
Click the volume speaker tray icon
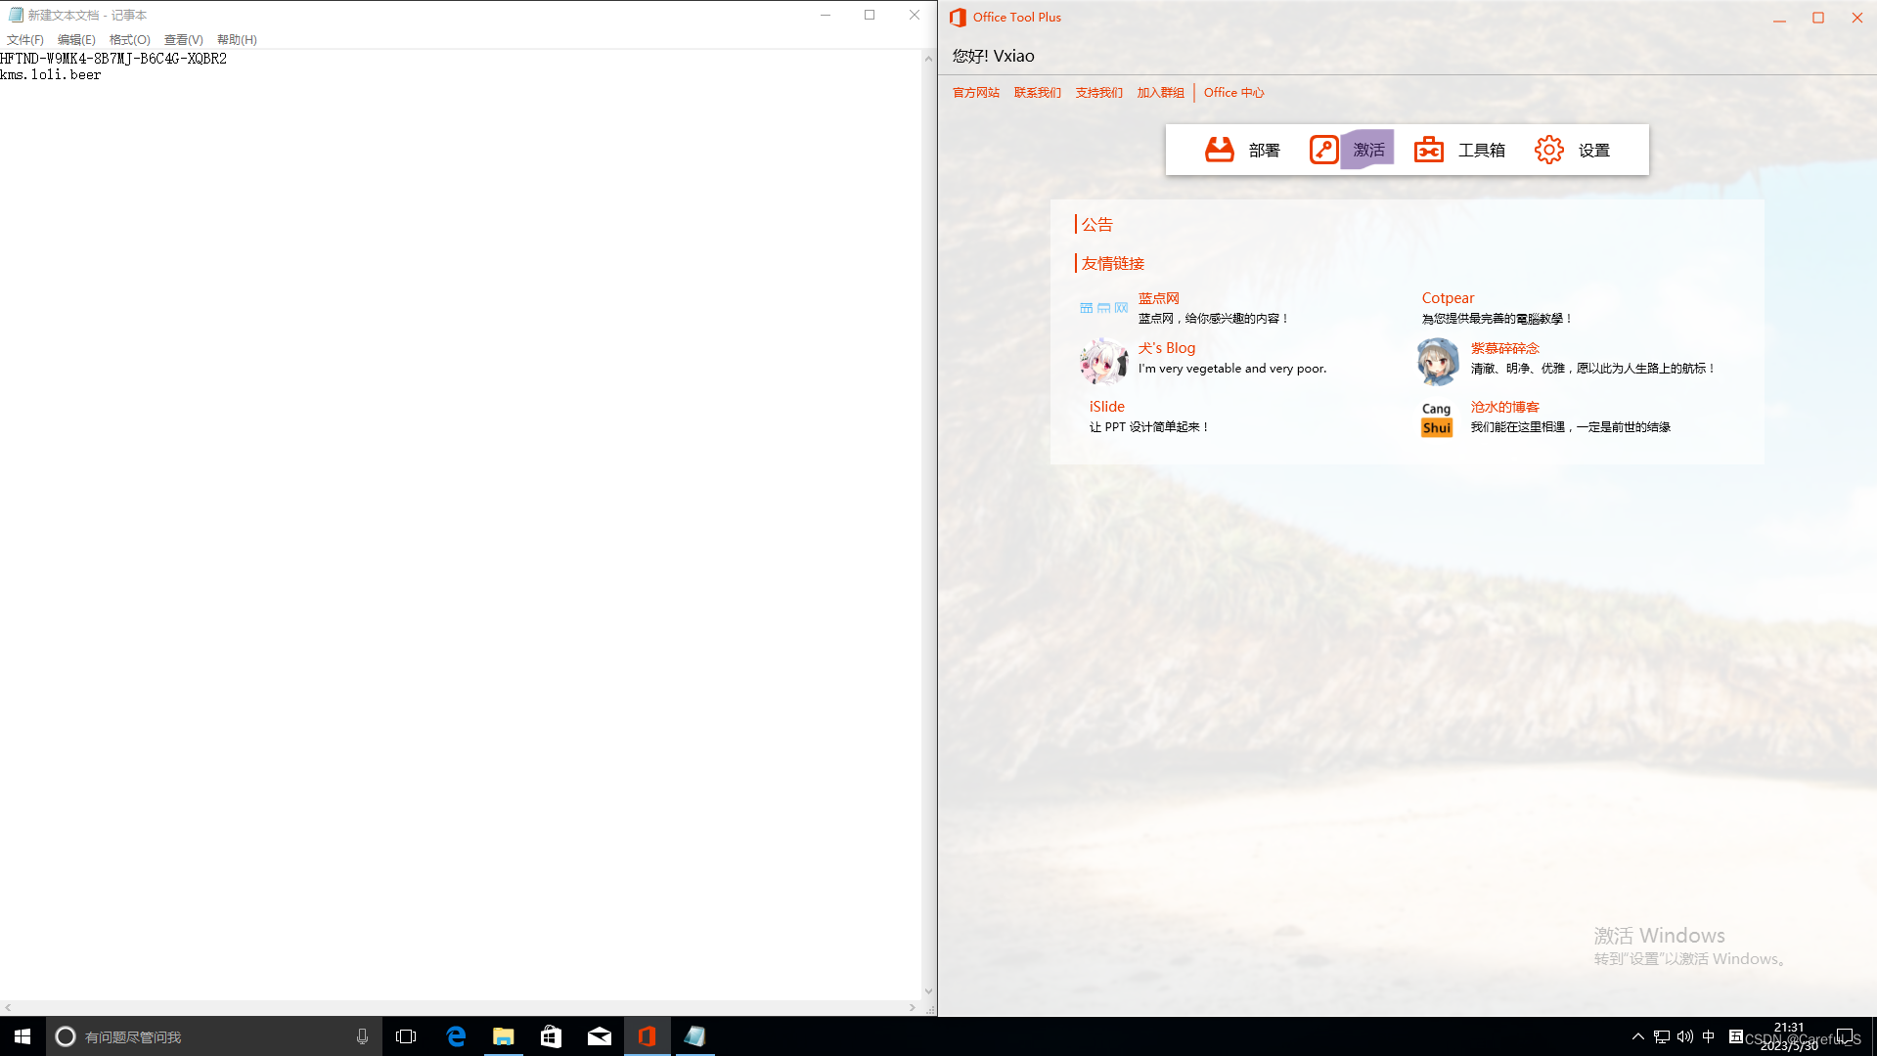[1684, 1036]
